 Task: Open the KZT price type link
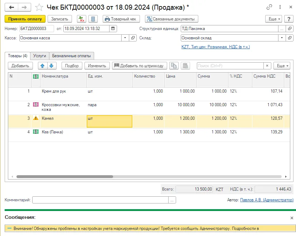tap(215, 47)
